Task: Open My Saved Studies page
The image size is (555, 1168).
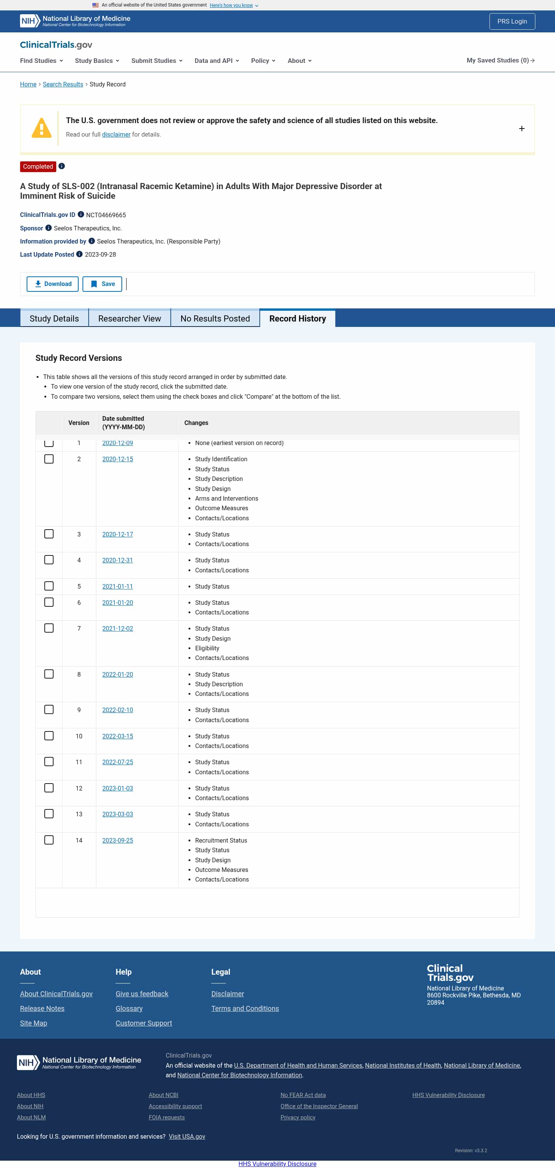Action: click(x=500, y=60)
